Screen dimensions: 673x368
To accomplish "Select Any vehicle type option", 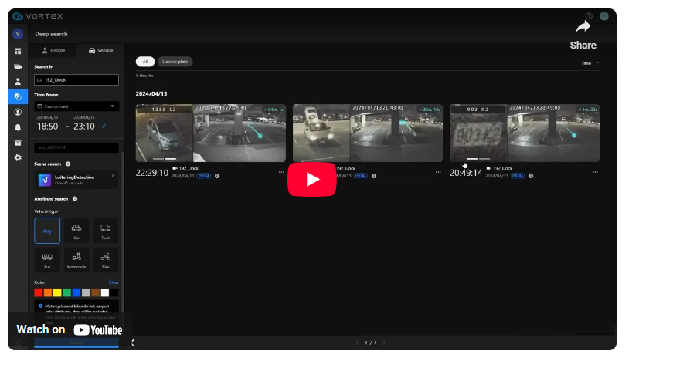I will [x=47, y=231].
